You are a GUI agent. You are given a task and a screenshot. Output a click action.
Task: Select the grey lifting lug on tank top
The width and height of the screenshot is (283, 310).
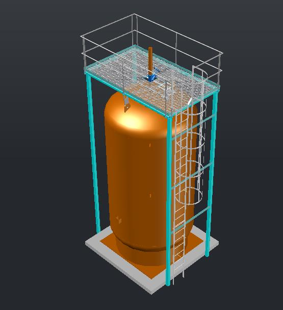tap(127, 105)
